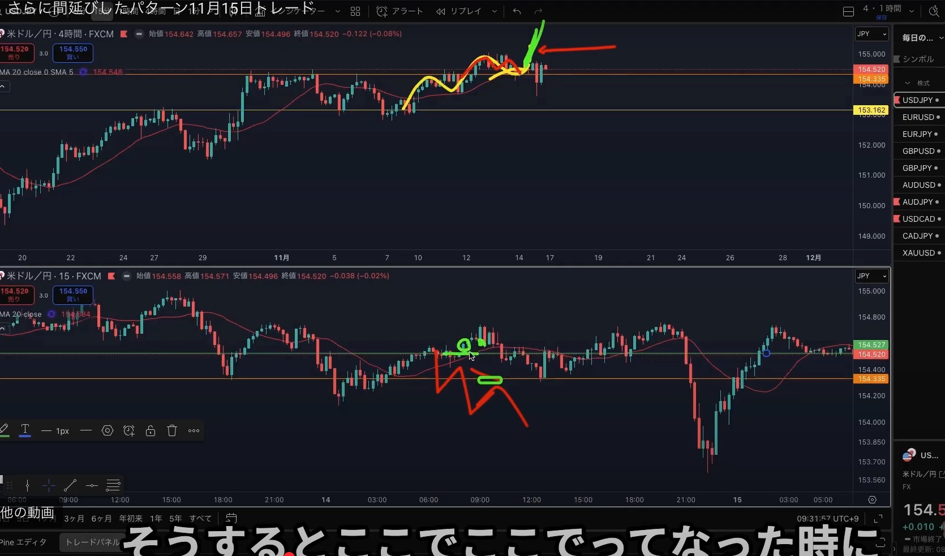The height and width of the screenshot is (556, 945).
Task: Add an alert on the drawing
Action: [129, 431]
